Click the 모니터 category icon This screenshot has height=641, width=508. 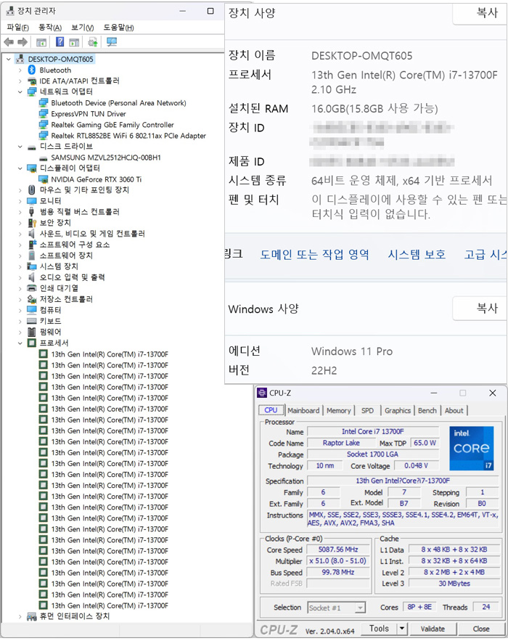(x=31, y=201)
